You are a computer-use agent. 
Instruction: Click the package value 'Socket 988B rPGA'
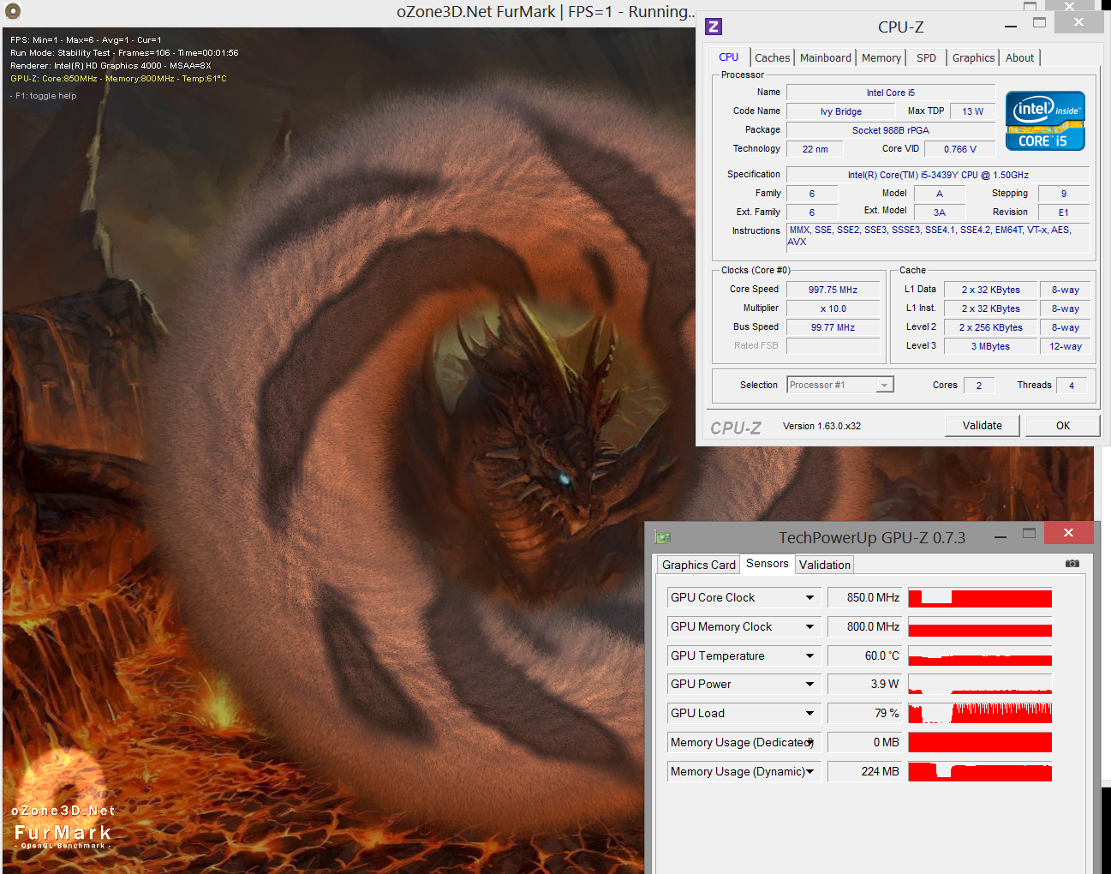click(891, 130)
